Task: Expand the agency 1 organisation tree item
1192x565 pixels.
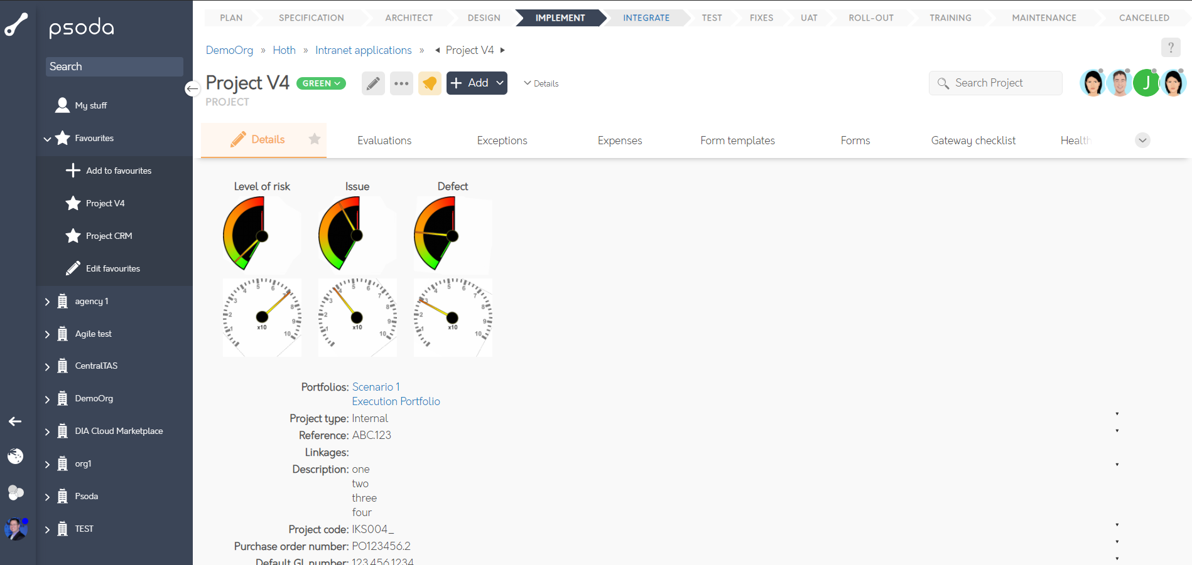Action: pos(46,301)
